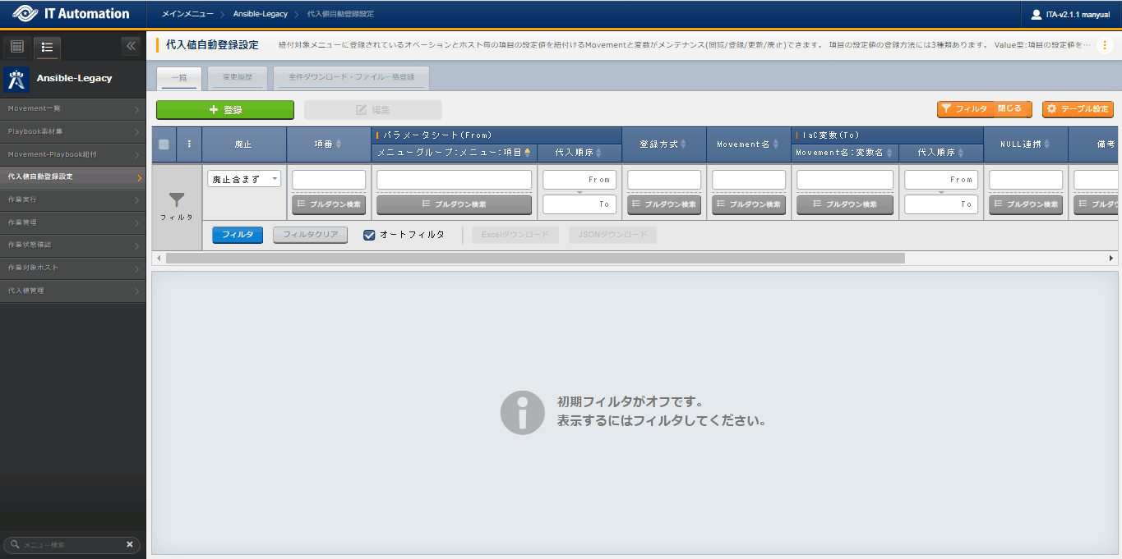Open Movement一覧 in the sidebar menu
The height and width of the screenshot is (559, 1122).
[x=72, y=108]
